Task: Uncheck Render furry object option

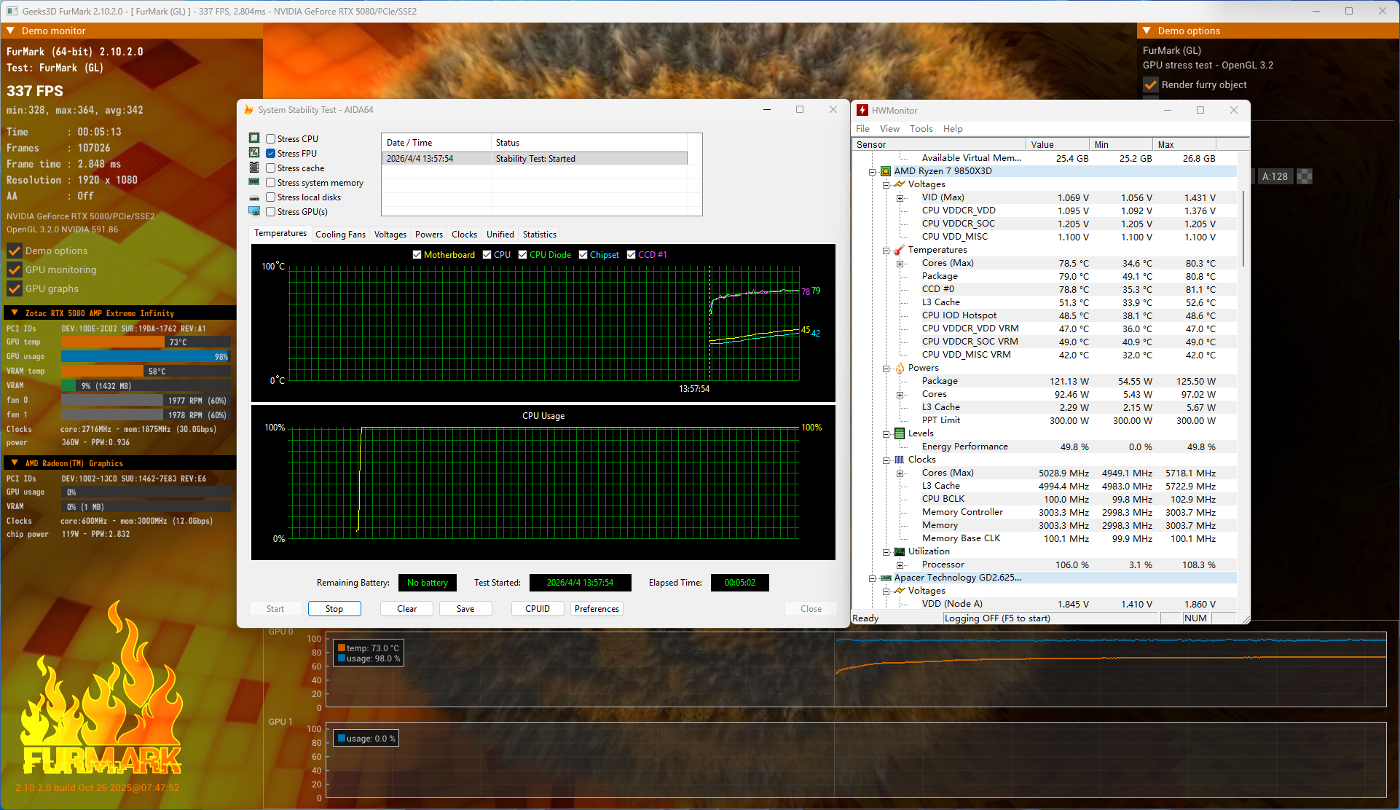Action: pos(1151,85)
